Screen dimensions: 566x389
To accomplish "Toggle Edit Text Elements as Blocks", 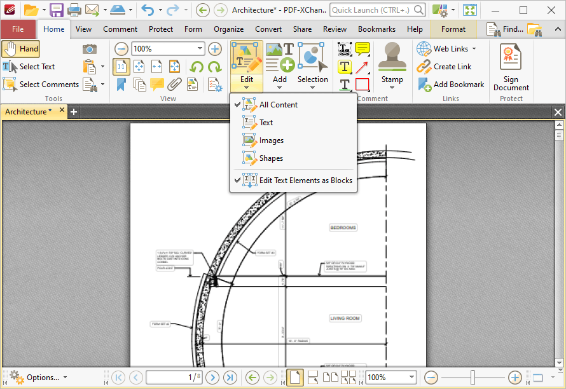I will click(293, 180).
